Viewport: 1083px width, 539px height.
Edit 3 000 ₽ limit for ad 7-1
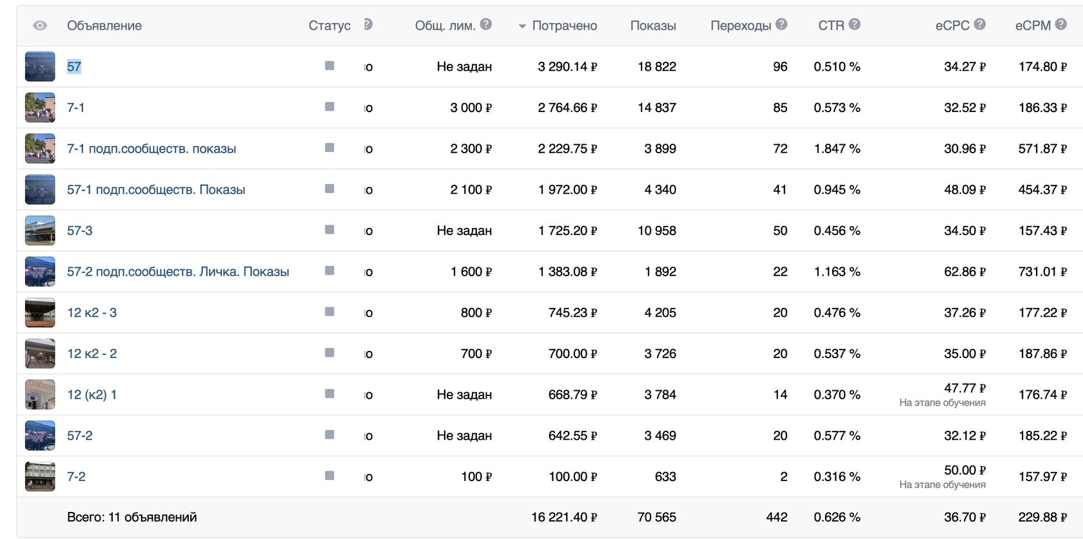[x=471, y=108]
